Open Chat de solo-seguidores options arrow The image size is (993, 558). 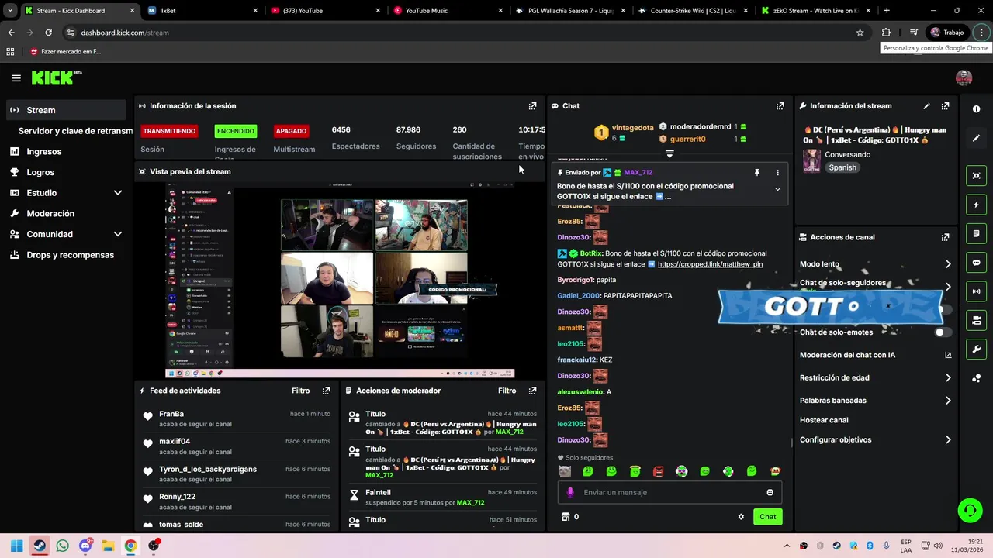[x=948, y=286]
